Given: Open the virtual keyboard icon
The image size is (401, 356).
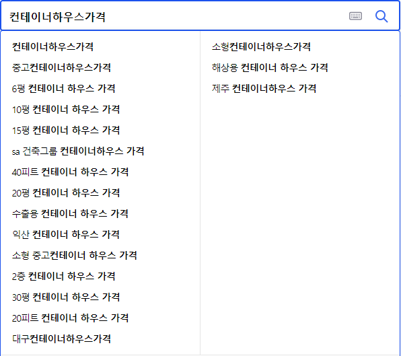Looking at the screenshot, I should (x=355, y=16).
